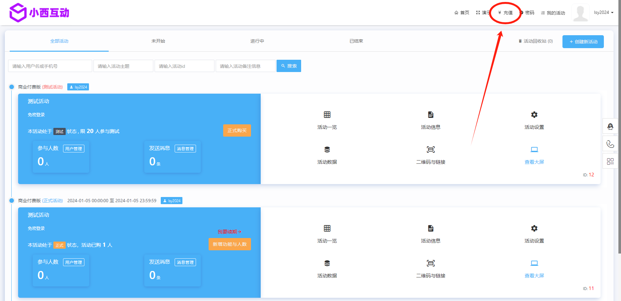Click the ID: 12 label
Viewport: 621px width, 301px height.
[588, 175]
